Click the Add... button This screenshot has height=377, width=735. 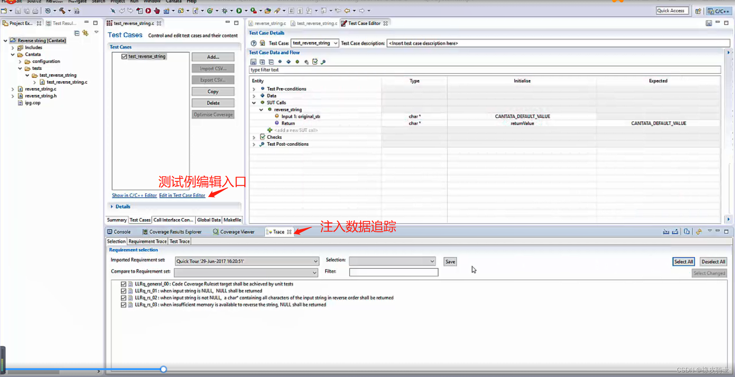[x=213, y=57]
